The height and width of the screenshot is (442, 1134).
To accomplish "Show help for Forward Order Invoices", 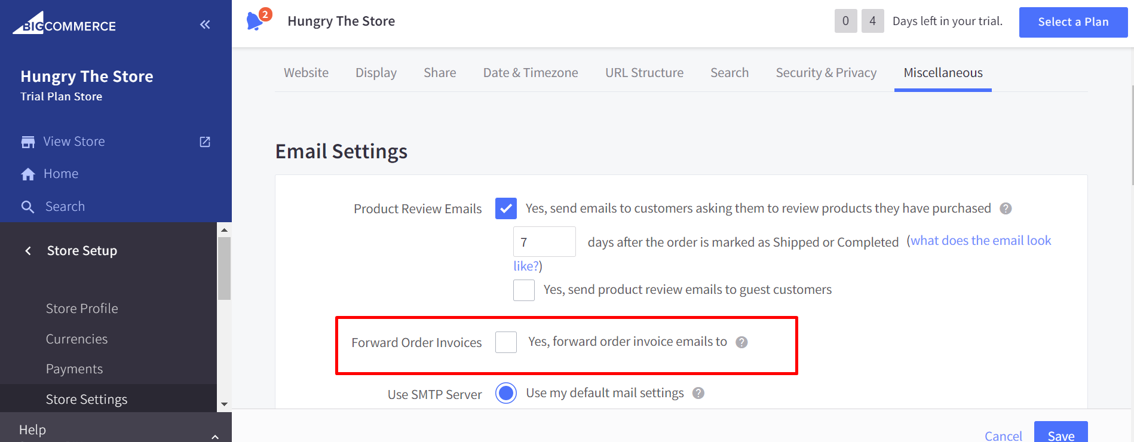I will [741, 342].
